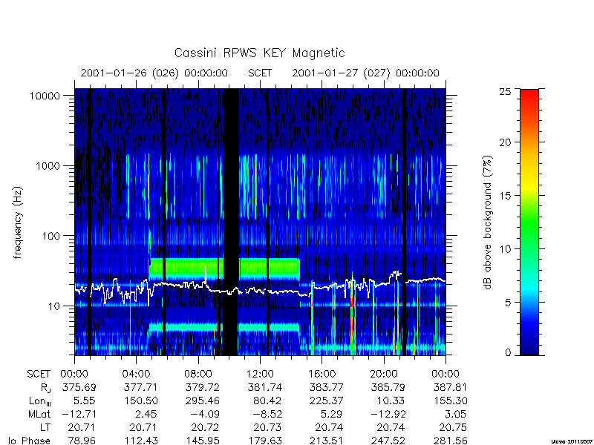Screen dimensions: 594x445
Task: Click the plot title 'Cassini RPWS KEY Magnetic'
Action: click(x=259, y=53)
